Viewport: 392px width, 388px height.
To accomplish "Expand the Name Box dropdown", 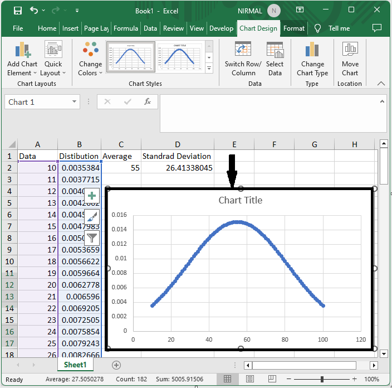I will coord(75,102).
